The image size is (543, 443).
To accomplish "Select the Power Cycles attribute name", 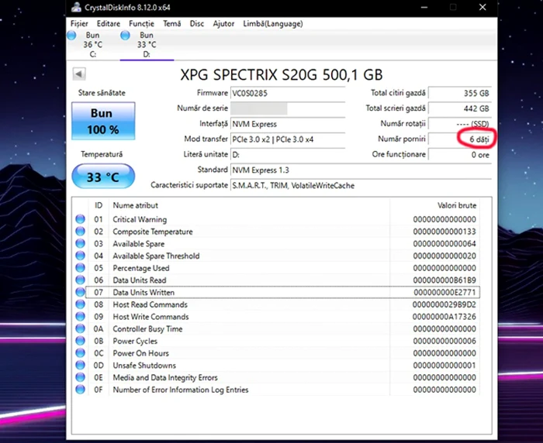I will click(135, 341).
